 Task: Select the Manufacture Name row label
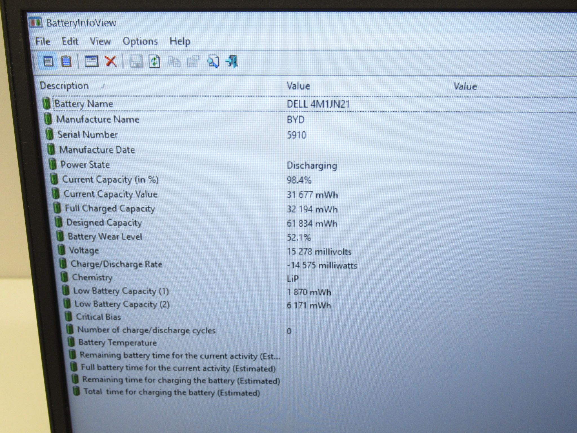point(98,119)
